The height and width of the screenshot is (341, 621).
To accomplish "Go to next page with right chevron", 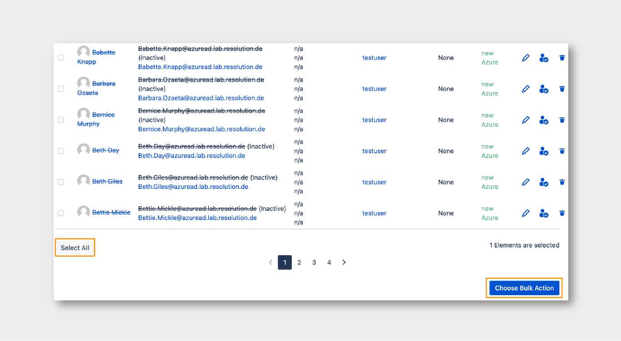I will click(x=344, y=262).
